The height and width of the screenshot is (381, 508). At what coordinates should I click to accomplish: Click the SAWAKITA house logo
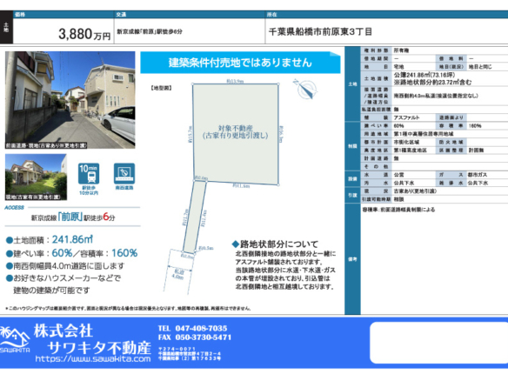[15, 340]
